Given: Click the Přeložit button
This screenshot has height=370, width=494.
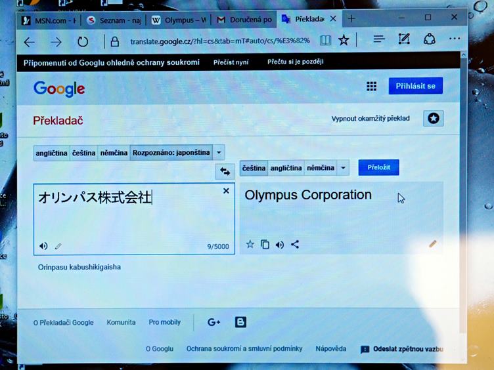Looking at the screenshot, I should (x=378, y=167).
